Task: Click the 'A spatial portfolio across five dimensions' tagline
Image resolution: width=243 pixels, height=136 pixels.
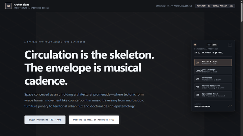Action: (x=55, y=42)
